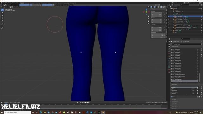Click the viewport pan hand gizmo

[148, 19]
